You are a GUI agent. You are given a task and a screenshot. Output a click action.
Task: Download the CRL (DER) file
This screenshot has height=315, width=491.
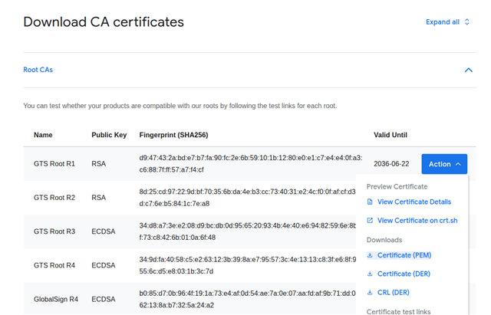click(x=394, y=293)
